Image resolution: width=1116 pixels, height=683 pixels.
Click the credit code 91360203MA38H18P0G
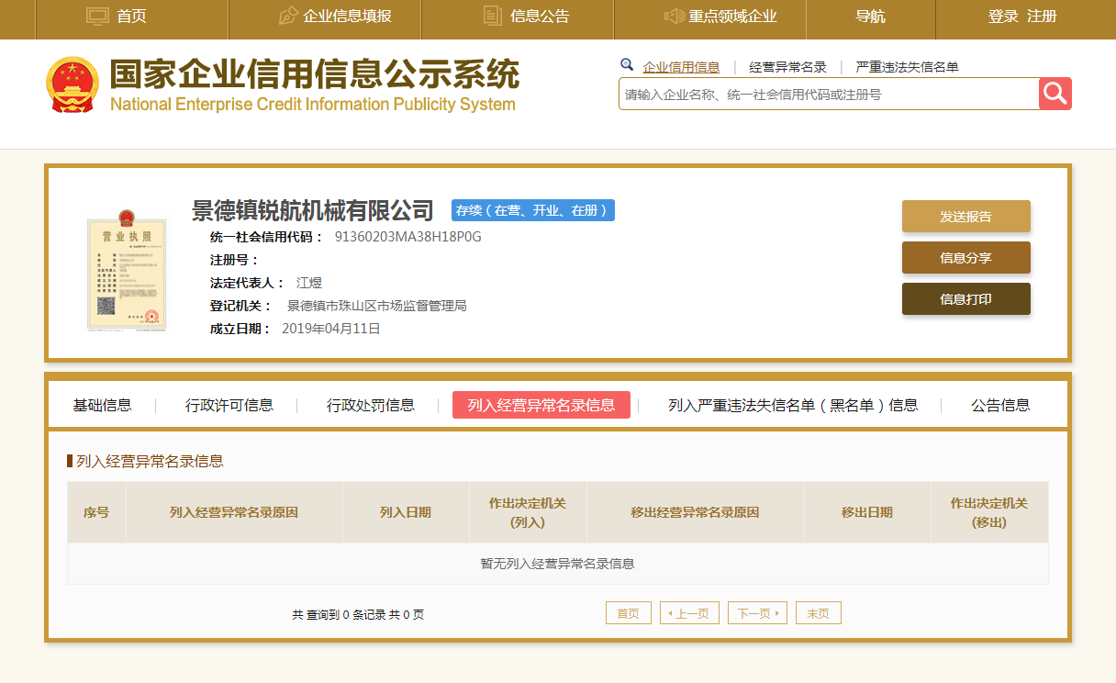click(x=408, y=237)
